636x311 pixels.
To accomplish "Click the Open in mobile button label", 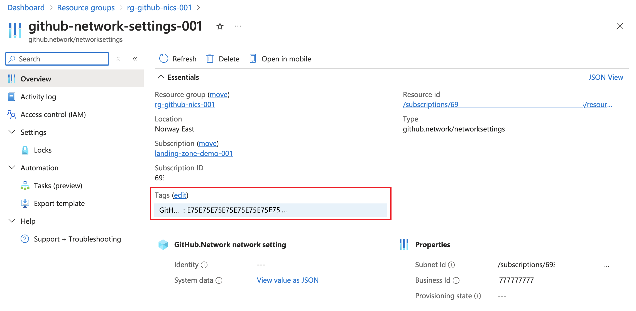I will [286, 59].
